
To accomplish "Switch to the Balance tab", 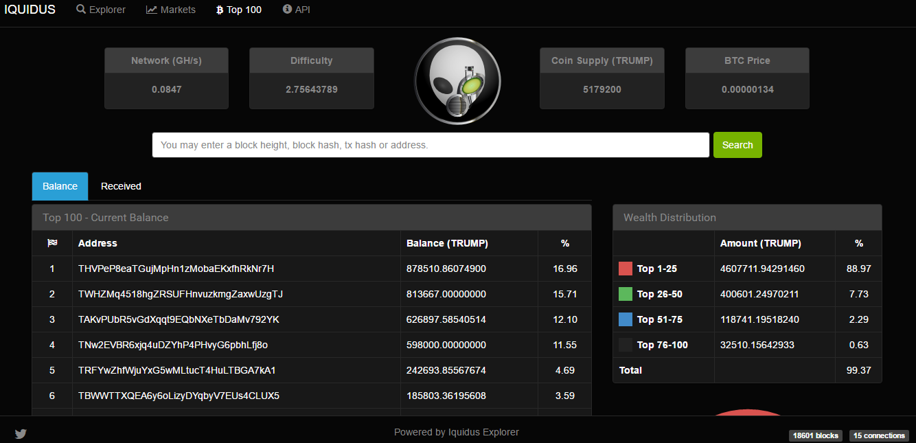I will (x=60, y=186).
